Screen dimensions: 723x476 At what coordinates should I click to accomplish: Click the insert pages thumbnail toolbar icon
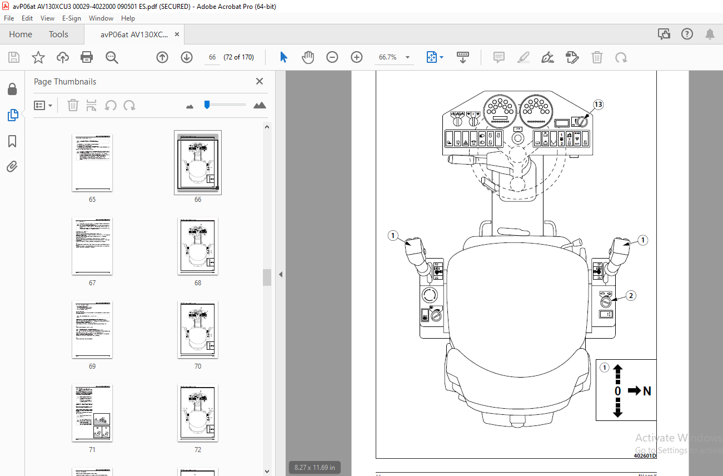92,105
